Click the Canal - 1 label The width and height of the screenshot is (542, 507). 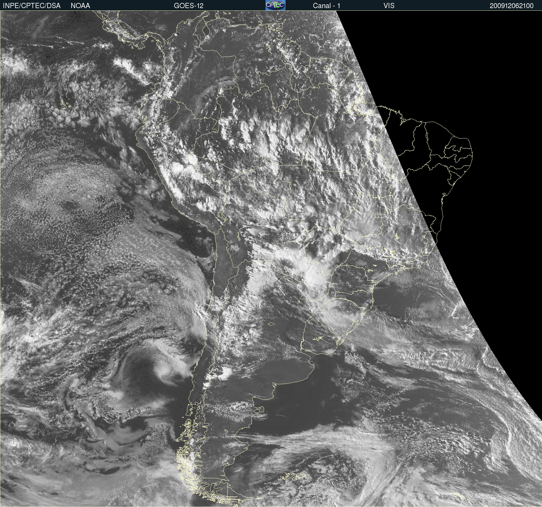[326, 6]
